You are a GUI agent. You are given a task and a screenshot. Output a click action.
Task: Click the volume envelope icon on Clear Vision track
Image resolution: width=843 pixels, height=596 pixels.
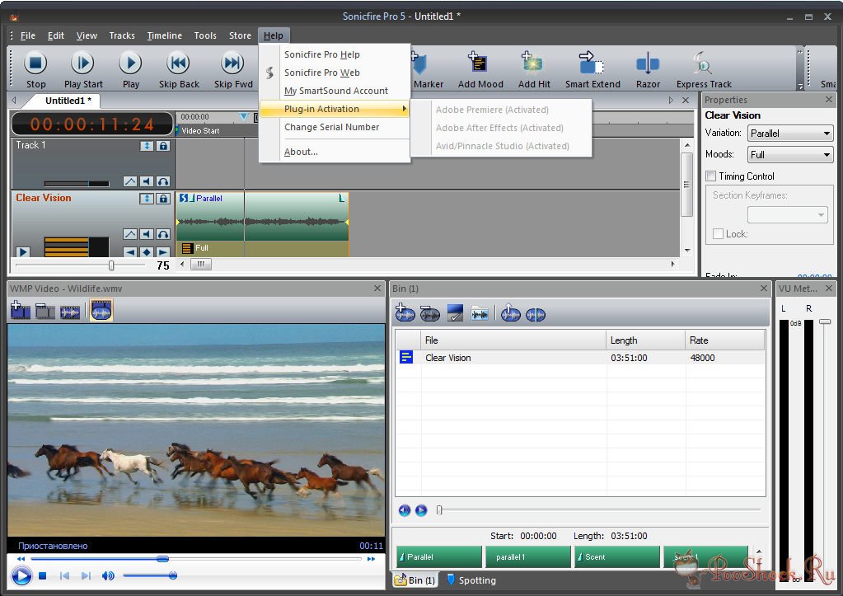coord(130,234)
